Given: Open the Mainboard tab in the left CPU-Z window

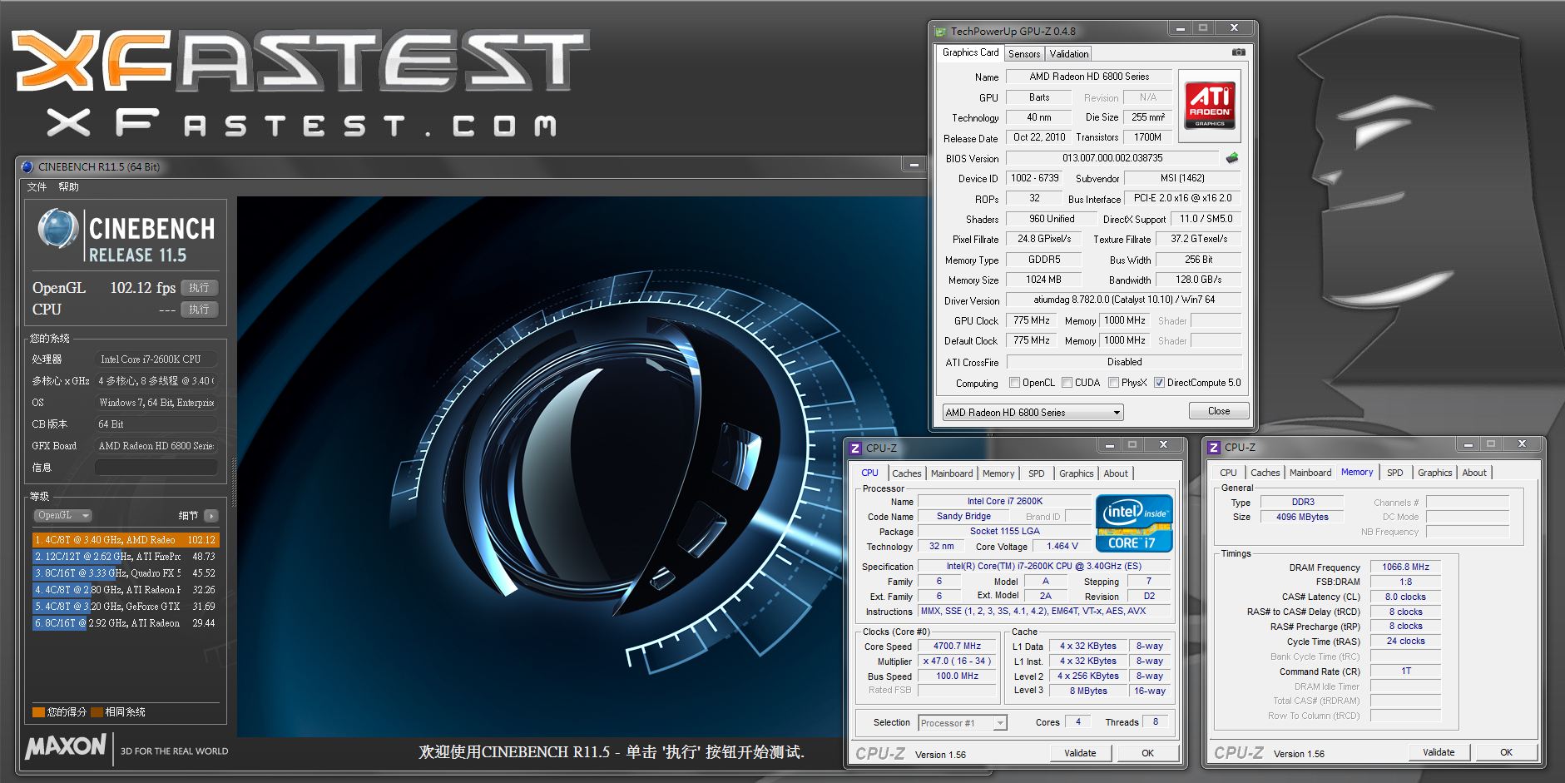Looking at the screenshot, I should (952, 473).
